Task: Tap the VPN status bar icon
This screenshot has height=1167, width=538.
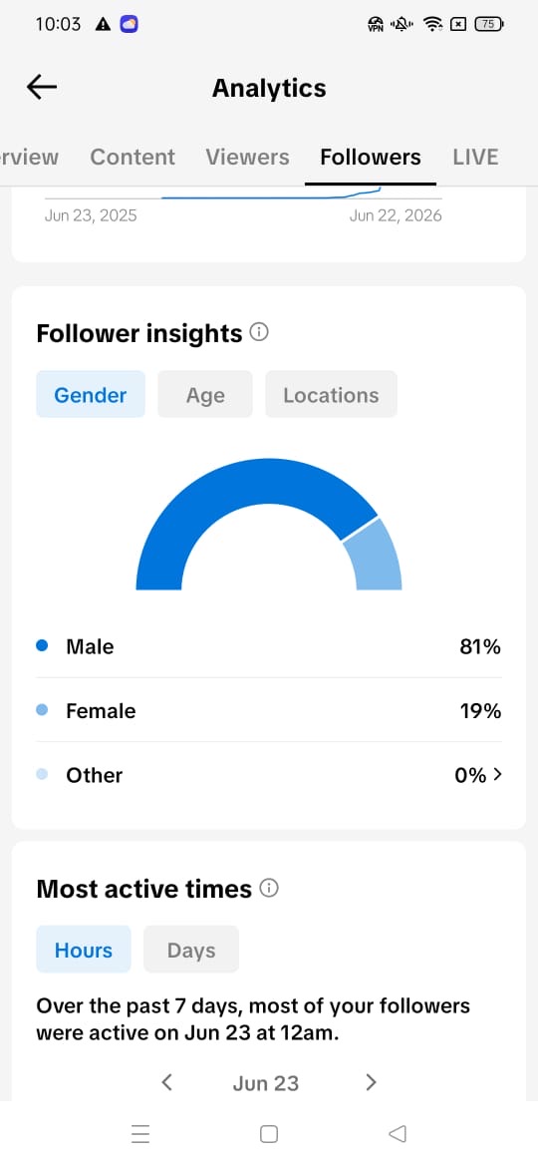Action: pyautogui.click(x=376, y=25)
